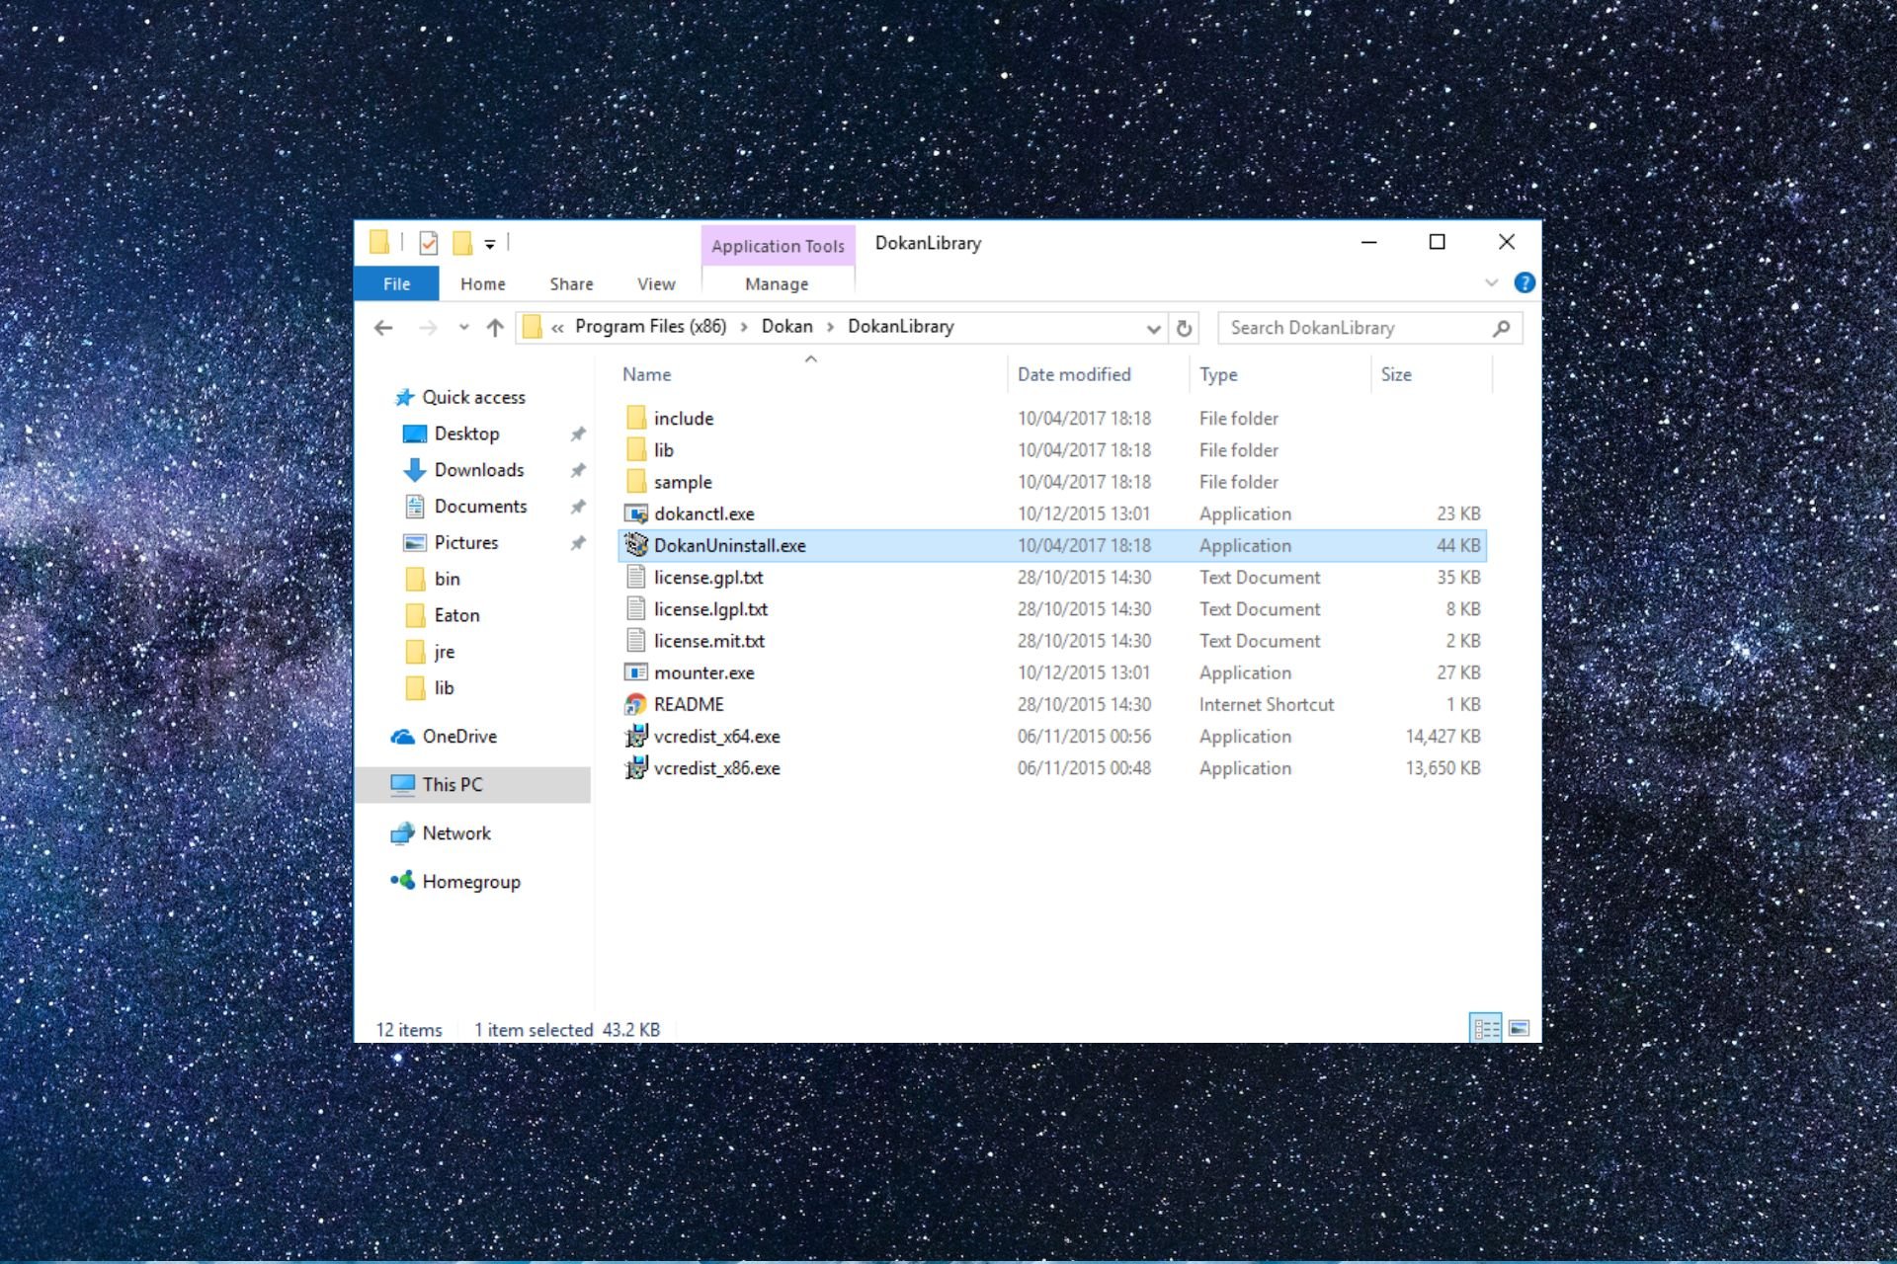Screen dimensions: 1897x1264
Task: Go back with the Back arrow
Action: click(x=384, y=328)
